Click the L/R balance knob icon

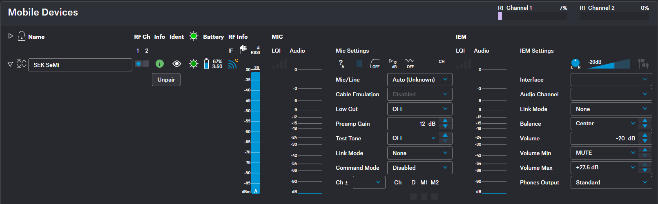(575, 63)
